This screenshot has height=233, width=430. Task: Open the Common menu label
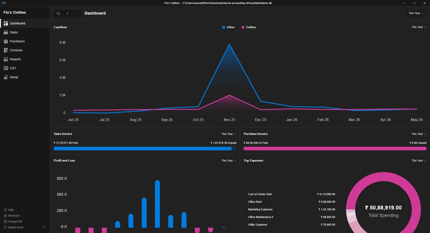tap(16, 50)
